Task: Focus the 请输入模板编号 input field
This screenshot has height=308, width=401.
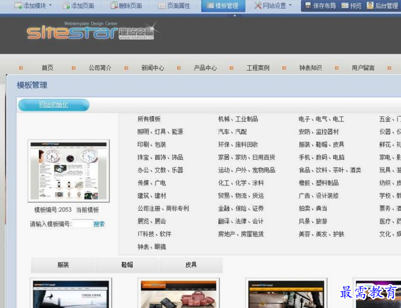Action: (x=82, y=224)
